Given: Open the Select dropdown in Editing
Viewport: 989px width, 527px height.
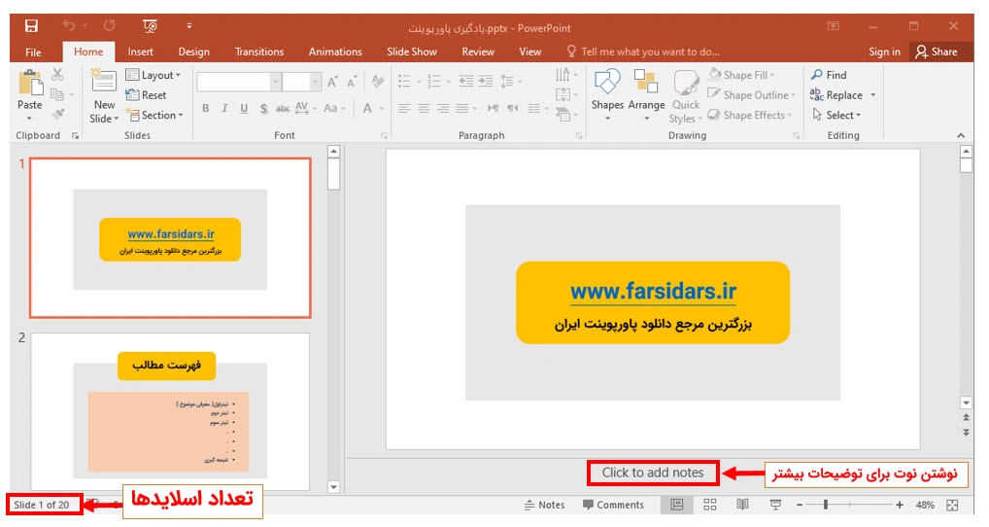Looking at the screenshot, I should (836, 115).
